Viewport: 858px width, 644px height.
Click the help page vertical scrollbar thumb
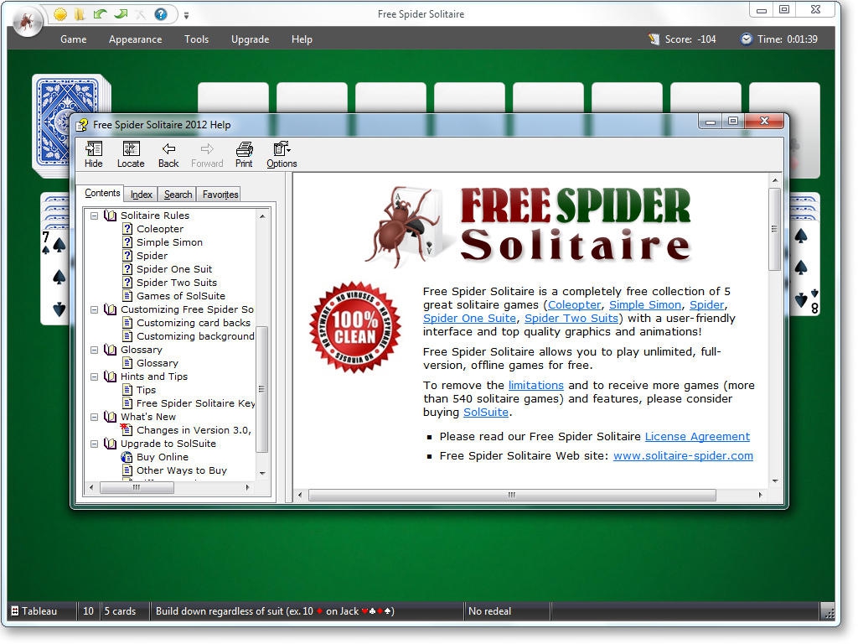click(x=774, y=230)
